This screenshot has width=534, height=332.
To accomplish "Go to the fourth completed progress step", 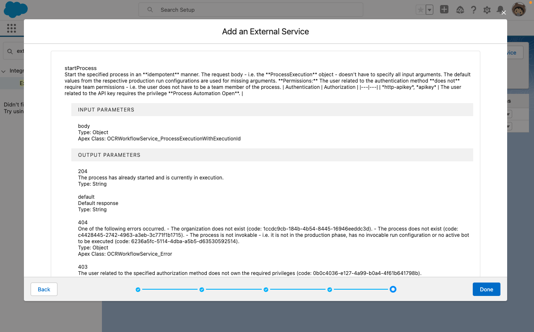I will [330, 290].
